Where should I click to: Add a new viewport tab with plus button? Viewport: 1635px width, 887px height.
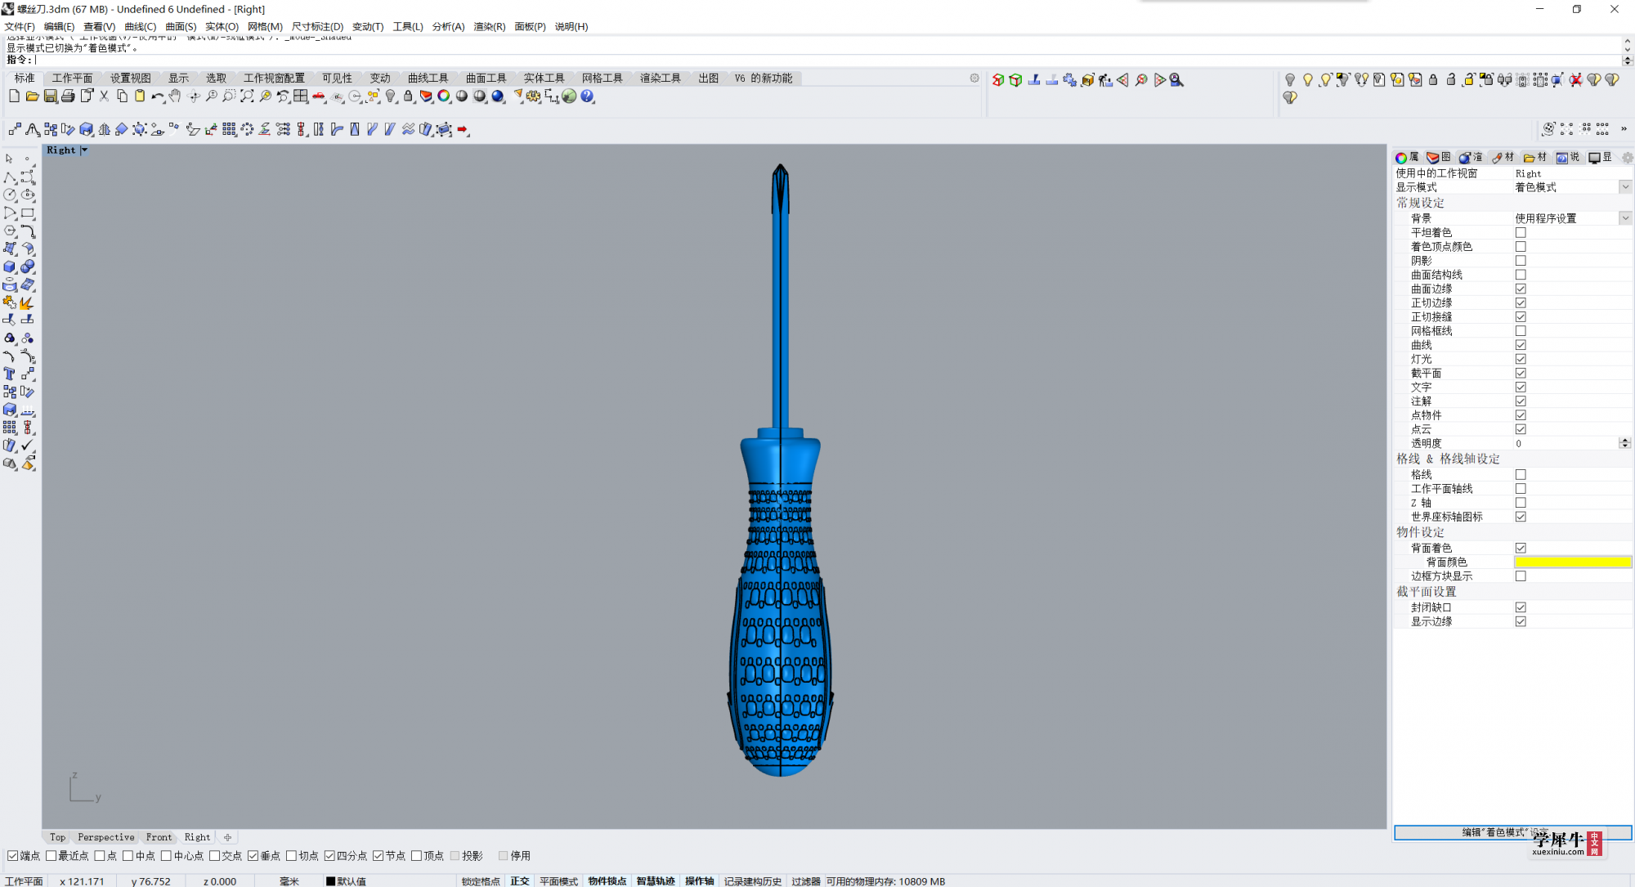[x=227, y=837]
